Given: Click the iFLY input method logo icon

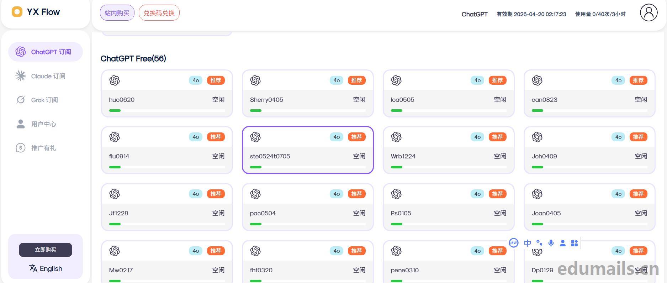Looking at the screenshot, I should click(x=513, y=243).
